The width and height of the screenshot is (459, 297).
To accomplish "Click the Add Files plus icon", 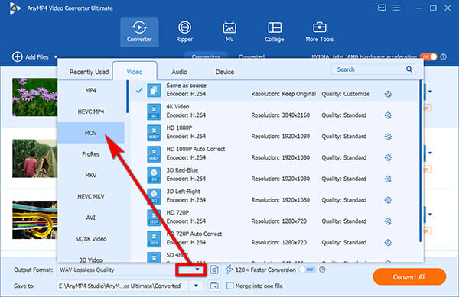I will pos(18,56).
